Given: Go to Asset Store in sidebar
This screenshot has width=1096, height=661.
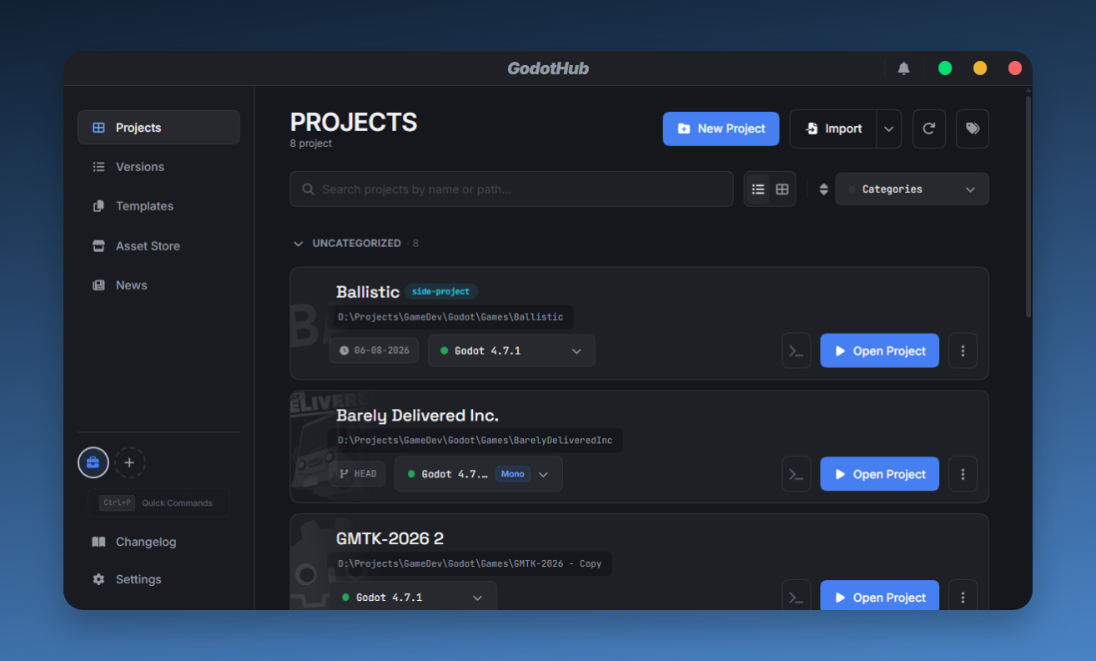Looking at the screenshot, I should pos(158,246).
